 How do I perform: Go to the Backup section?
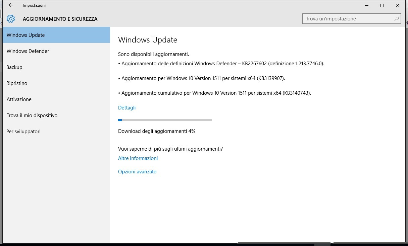coord(14,67)
